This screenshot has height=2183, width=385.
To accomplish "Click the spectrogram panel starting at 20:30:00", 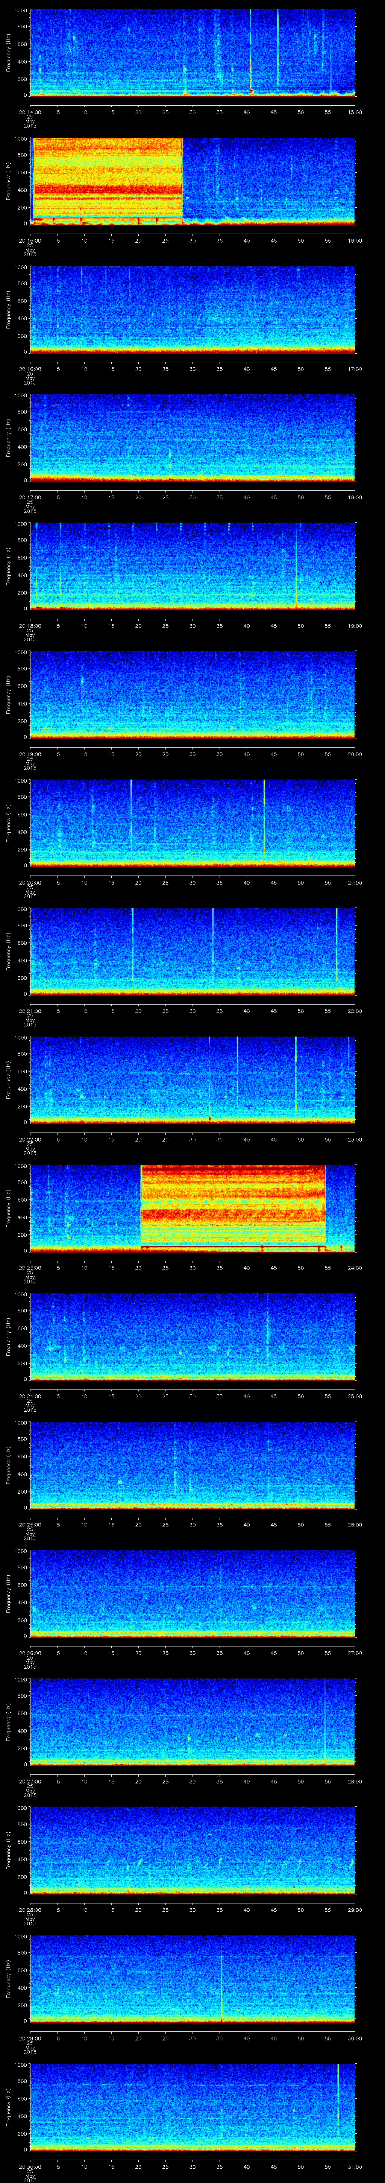I will pyautogui.click(x=193, y=2107).
